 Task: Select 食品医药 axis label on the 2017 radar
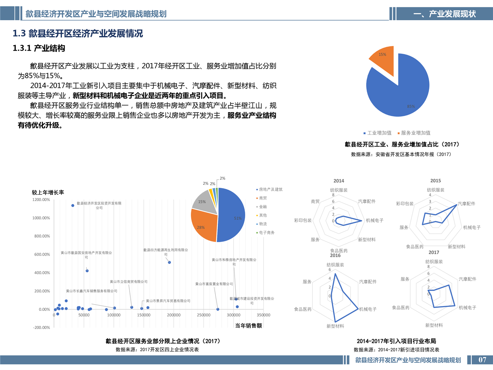[x=401, y=308]
